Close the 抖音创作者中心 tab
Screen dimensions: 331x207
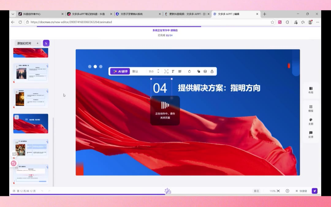tap(62, 14)
